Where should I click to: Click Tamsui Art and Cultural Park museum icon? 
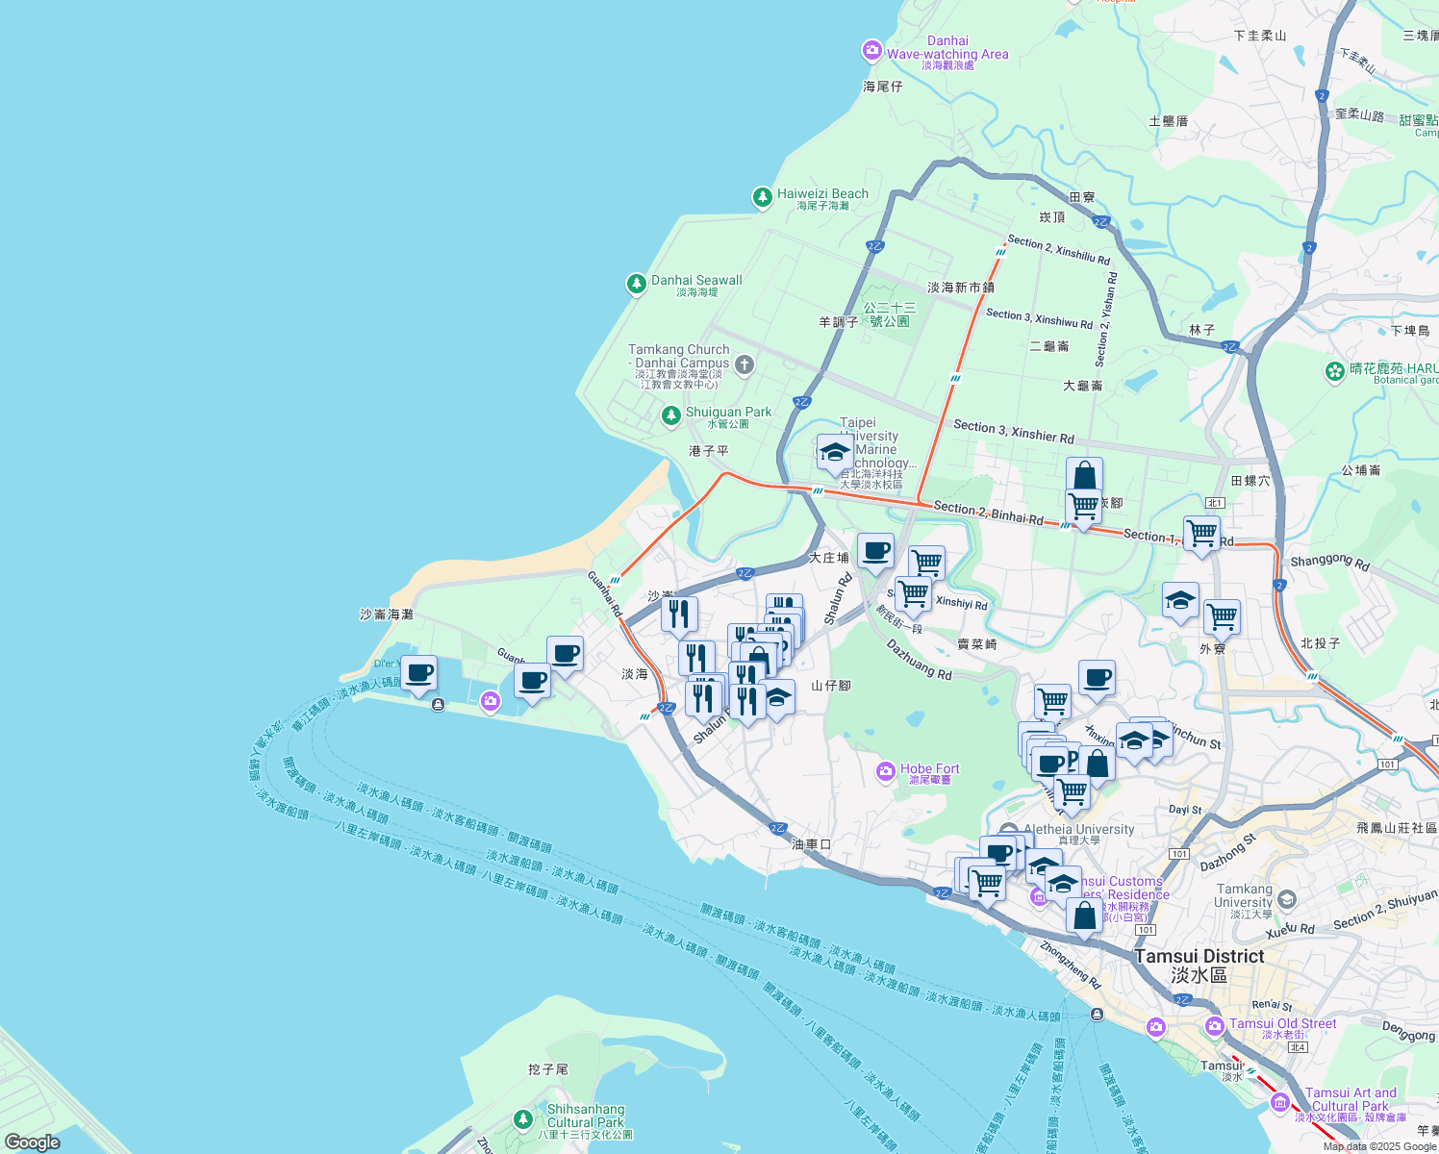(1279, 1102)
